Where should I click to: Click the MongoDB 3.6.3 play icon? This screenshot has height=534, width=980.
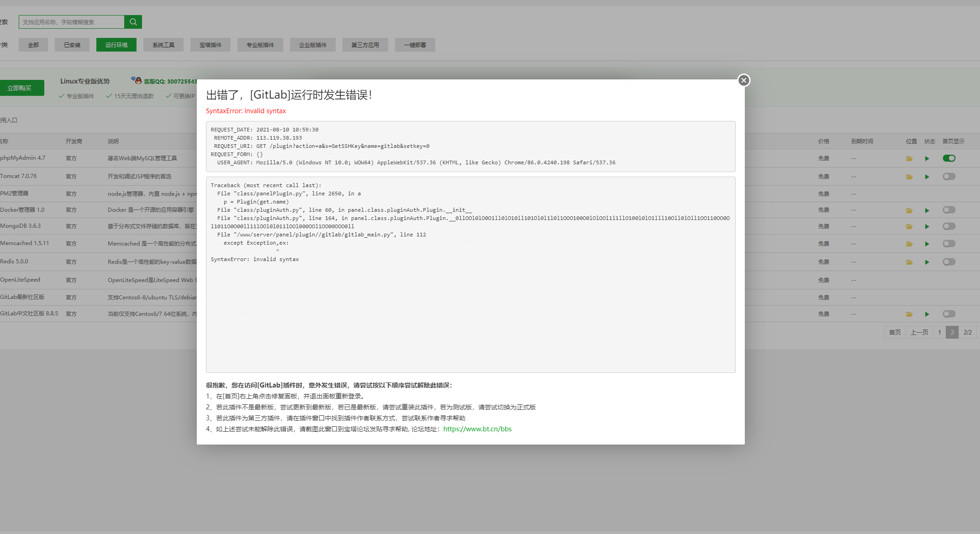tap(927, 226)
